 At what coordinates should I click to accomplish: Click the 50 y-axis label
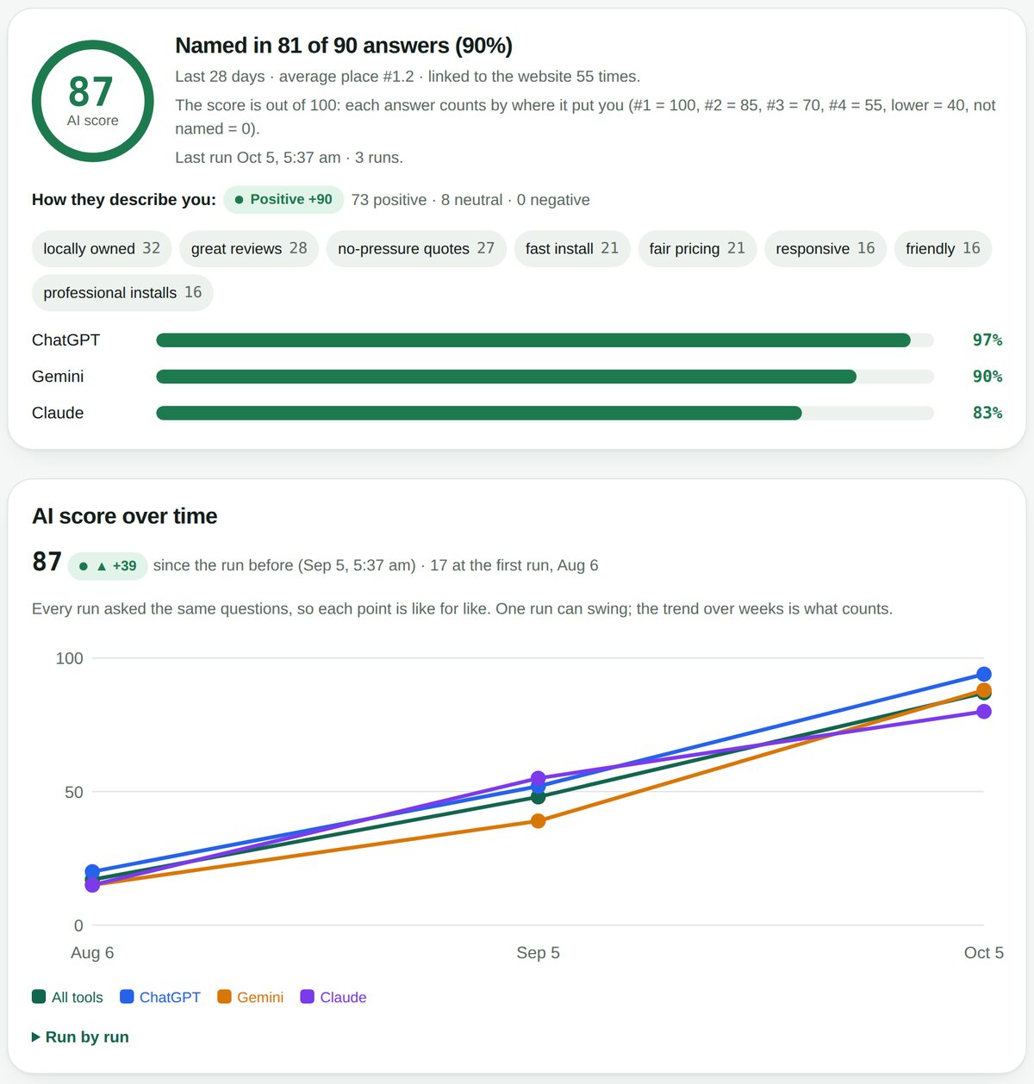click(x=74, y=792)
